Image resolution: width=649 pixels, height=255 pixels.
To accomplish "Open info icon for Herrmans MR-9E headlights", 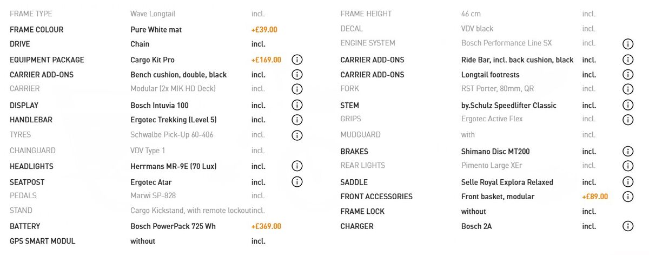I will point(297,166).
